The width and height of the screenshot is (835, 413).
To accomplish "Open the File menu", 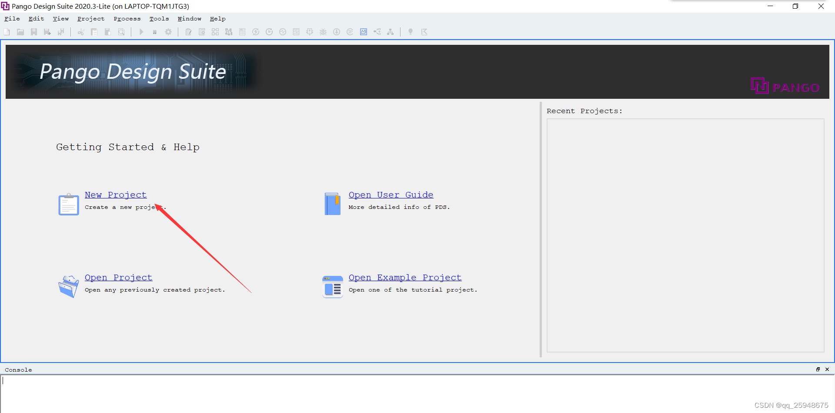I will pyautogui.click(x=12, y=19).
